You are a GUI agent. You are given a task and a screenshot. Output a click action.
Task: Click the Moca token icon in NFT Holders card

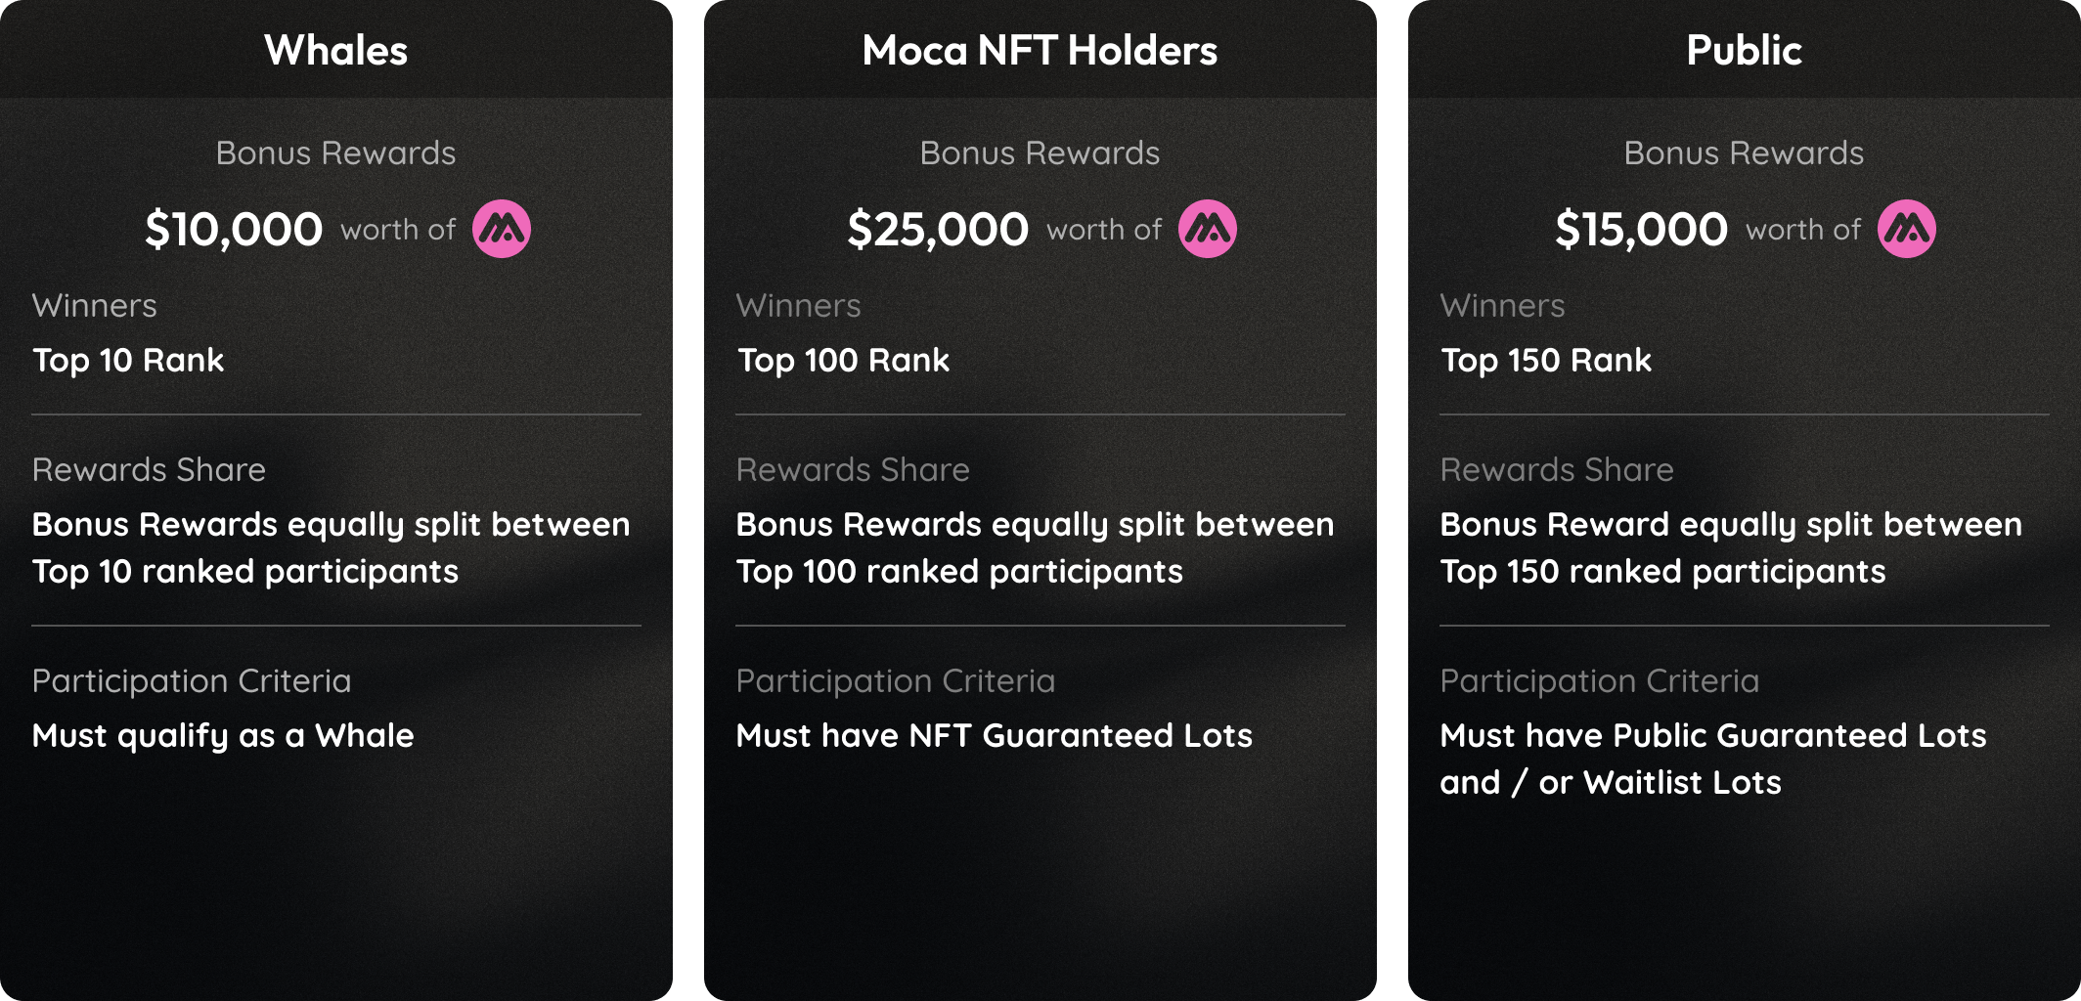pos(1208,229)
